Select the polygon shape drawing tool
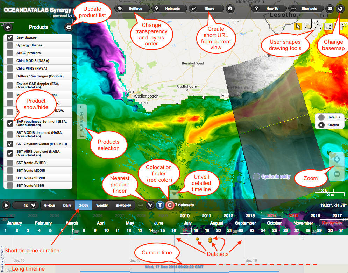Viewport: 348px width, 273px height. (x=318, y=27)
